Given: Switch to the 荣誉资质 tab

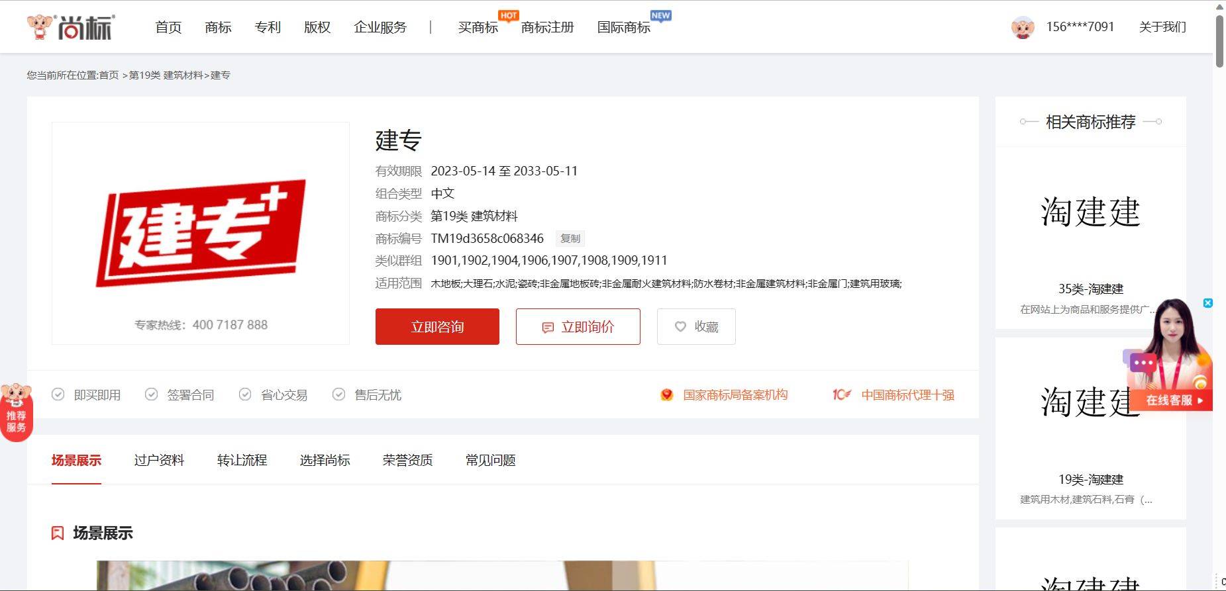Looking at the screenshot, I should coord(407,460).
